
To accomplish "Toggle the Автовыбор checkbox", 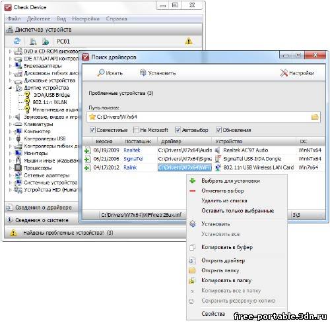I will [x=178, y=130].
